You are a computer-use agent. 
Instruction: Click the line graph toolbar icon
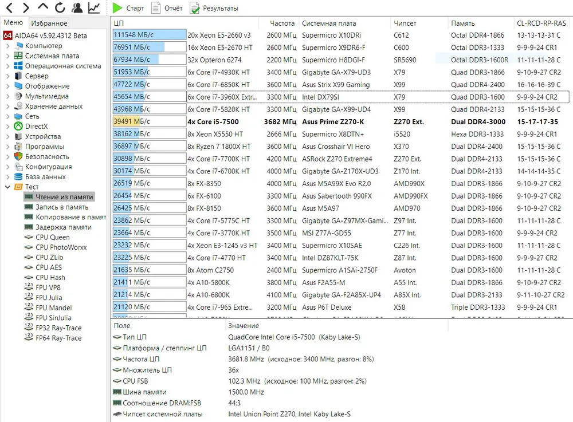(94, 8)
